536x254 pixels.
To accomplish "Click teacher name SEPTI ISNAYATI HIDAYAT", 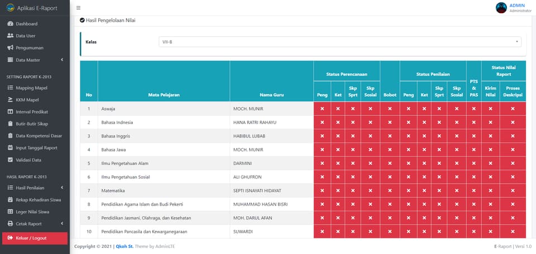I will [x=257, y=190].
